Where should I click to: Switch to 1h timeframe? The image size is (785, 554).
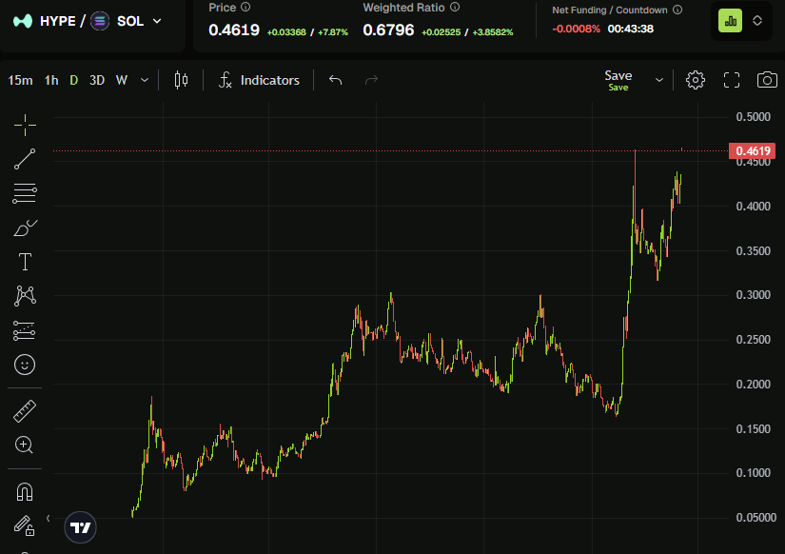point(51,80)
